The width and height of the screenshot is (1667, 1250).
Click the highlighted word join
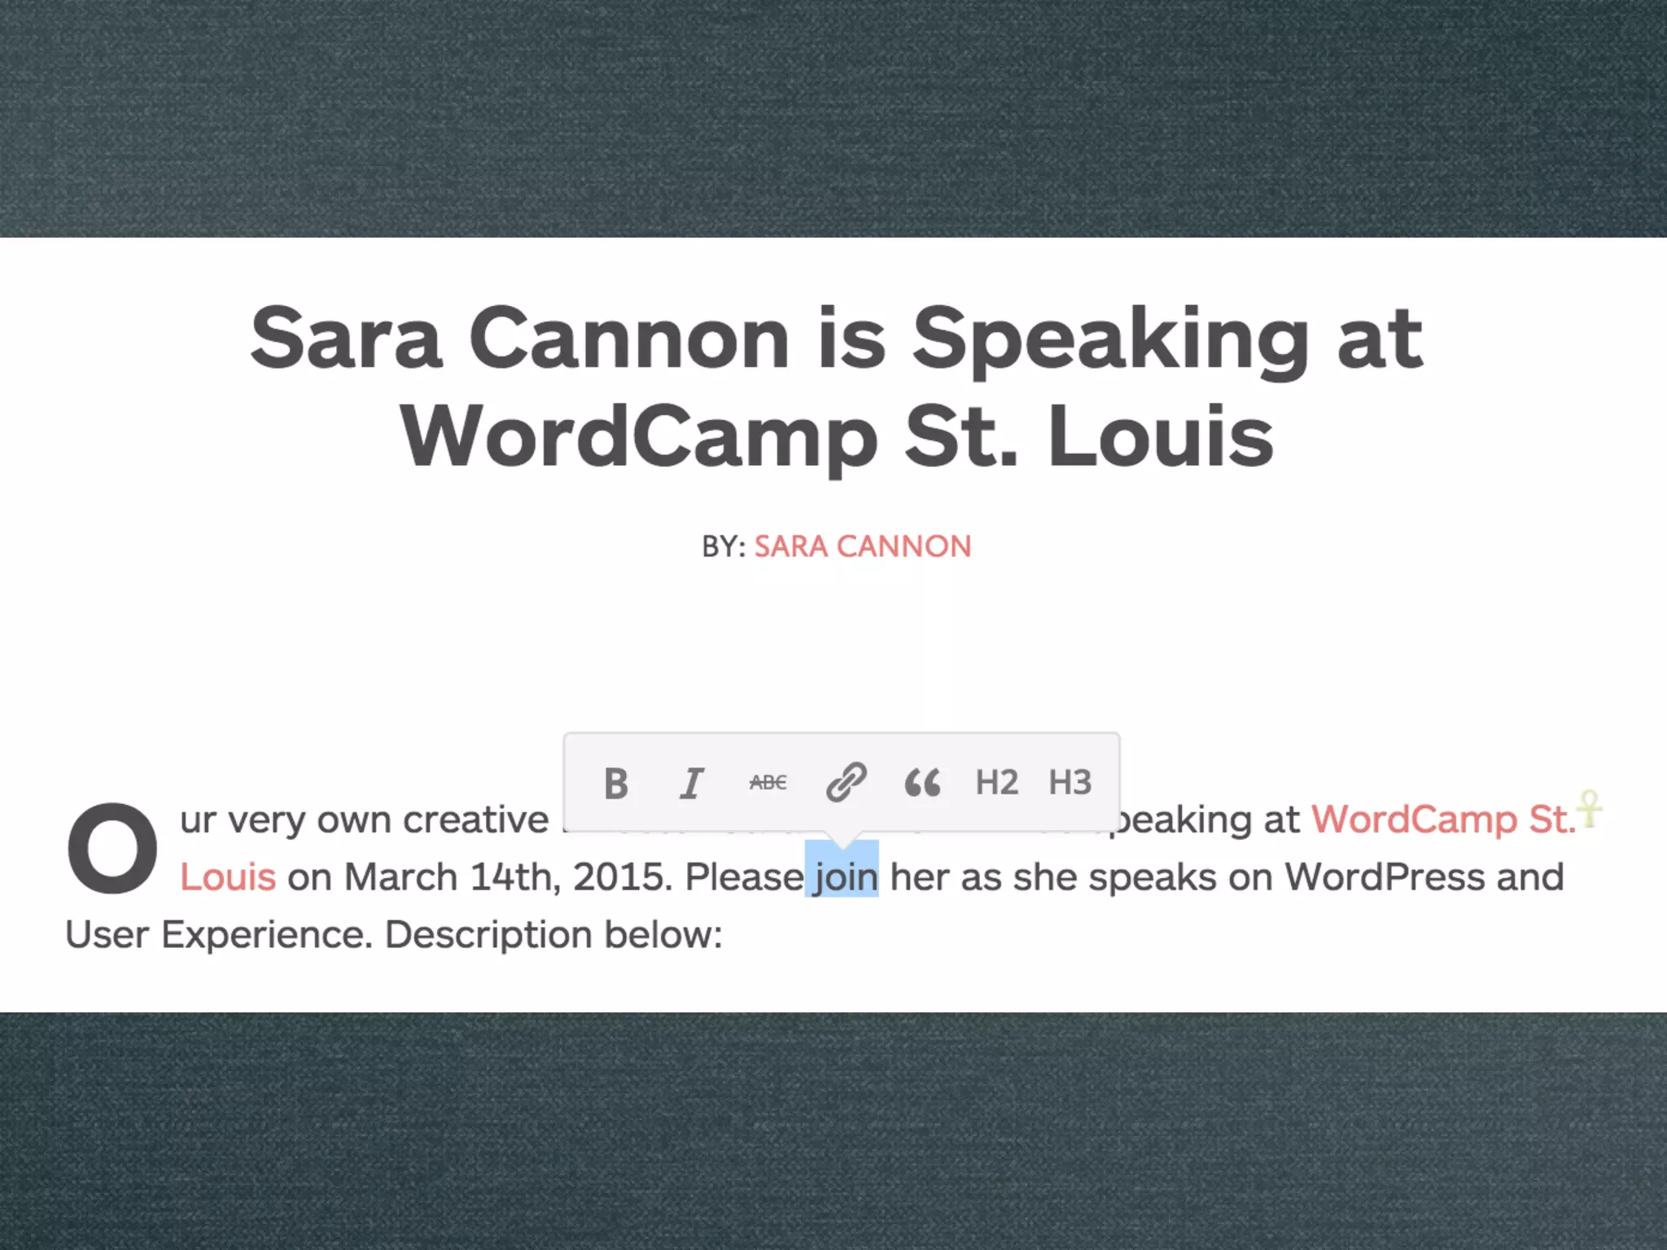(842, 877)
